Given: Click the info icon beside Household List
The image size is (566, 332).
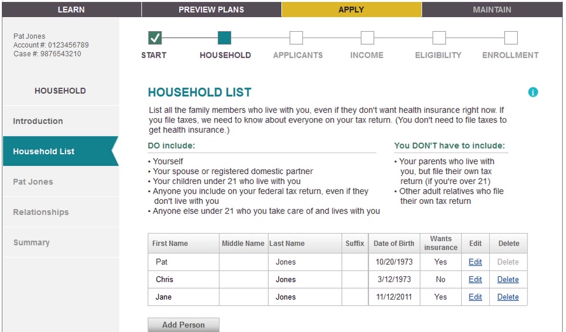Looking at the screenshot, I should pyautogui.click(x=533, y=93).
